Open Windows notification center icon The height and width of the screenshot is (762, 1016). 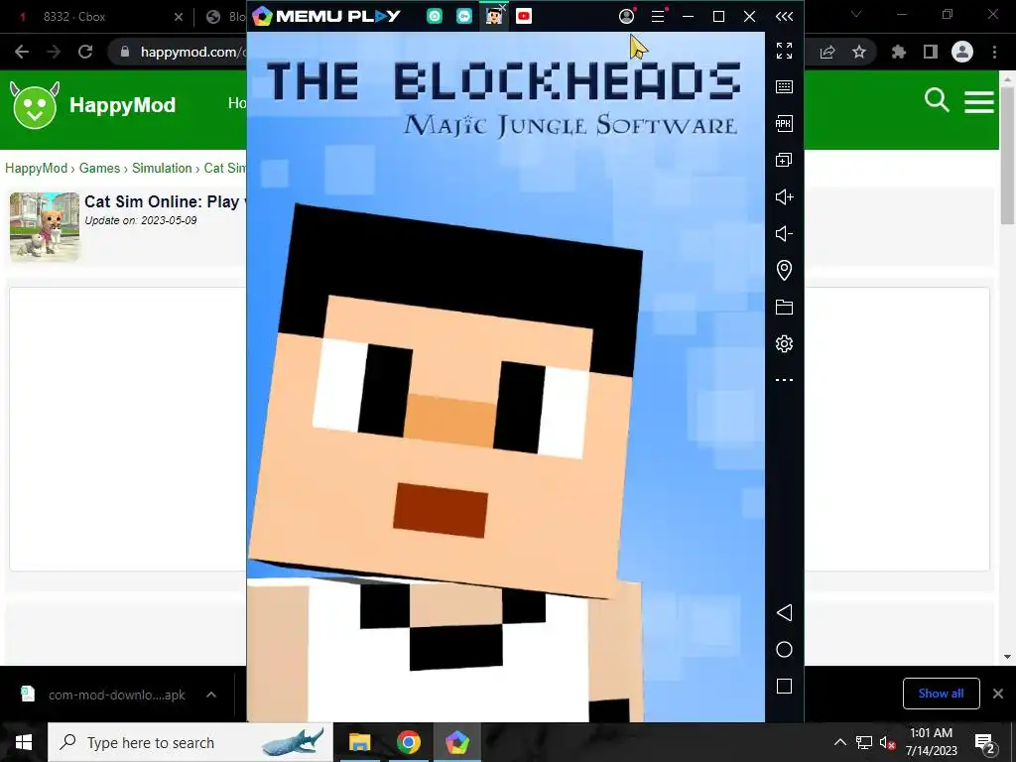coord(985,743)
